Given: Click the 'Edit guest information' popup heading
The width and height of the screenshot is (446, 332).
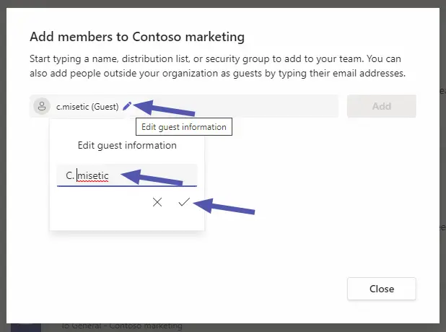Looking at the screenshot, I should pyautogui.click(x=127, y=145).
